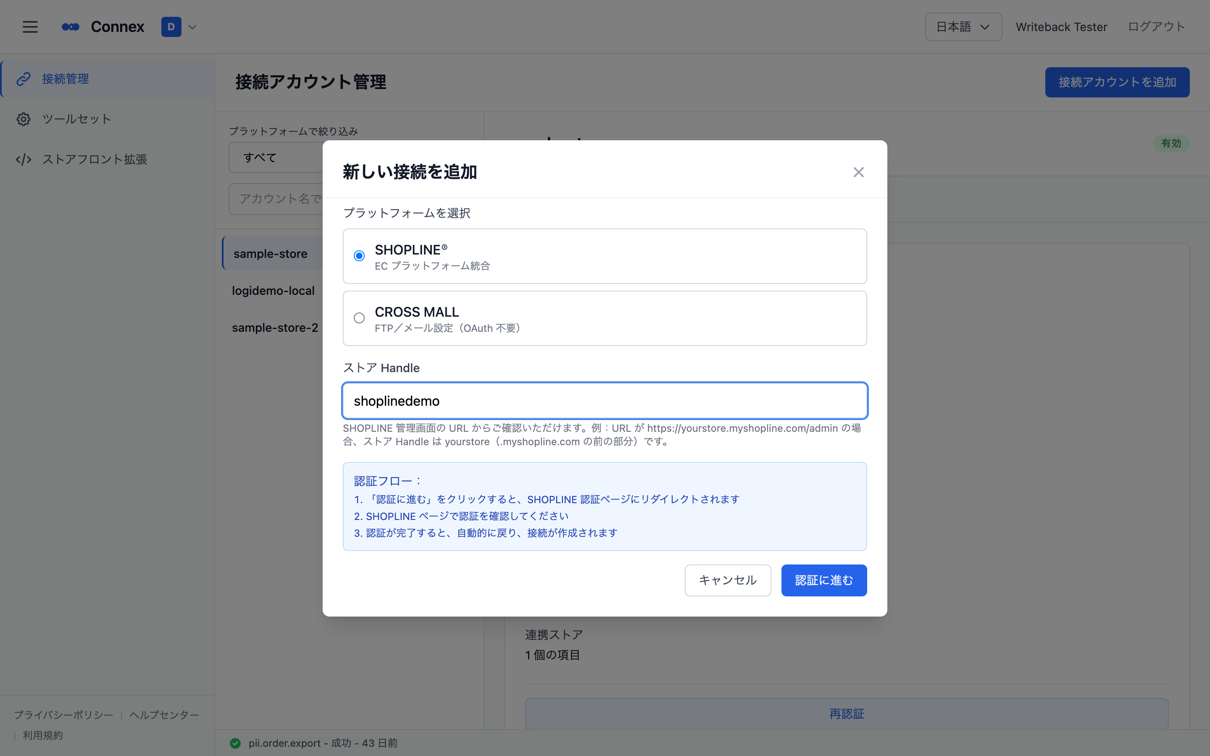This screenshot has height=756, width=1210.
Task: Click the Connex logo icon
Action: (71, 27)
